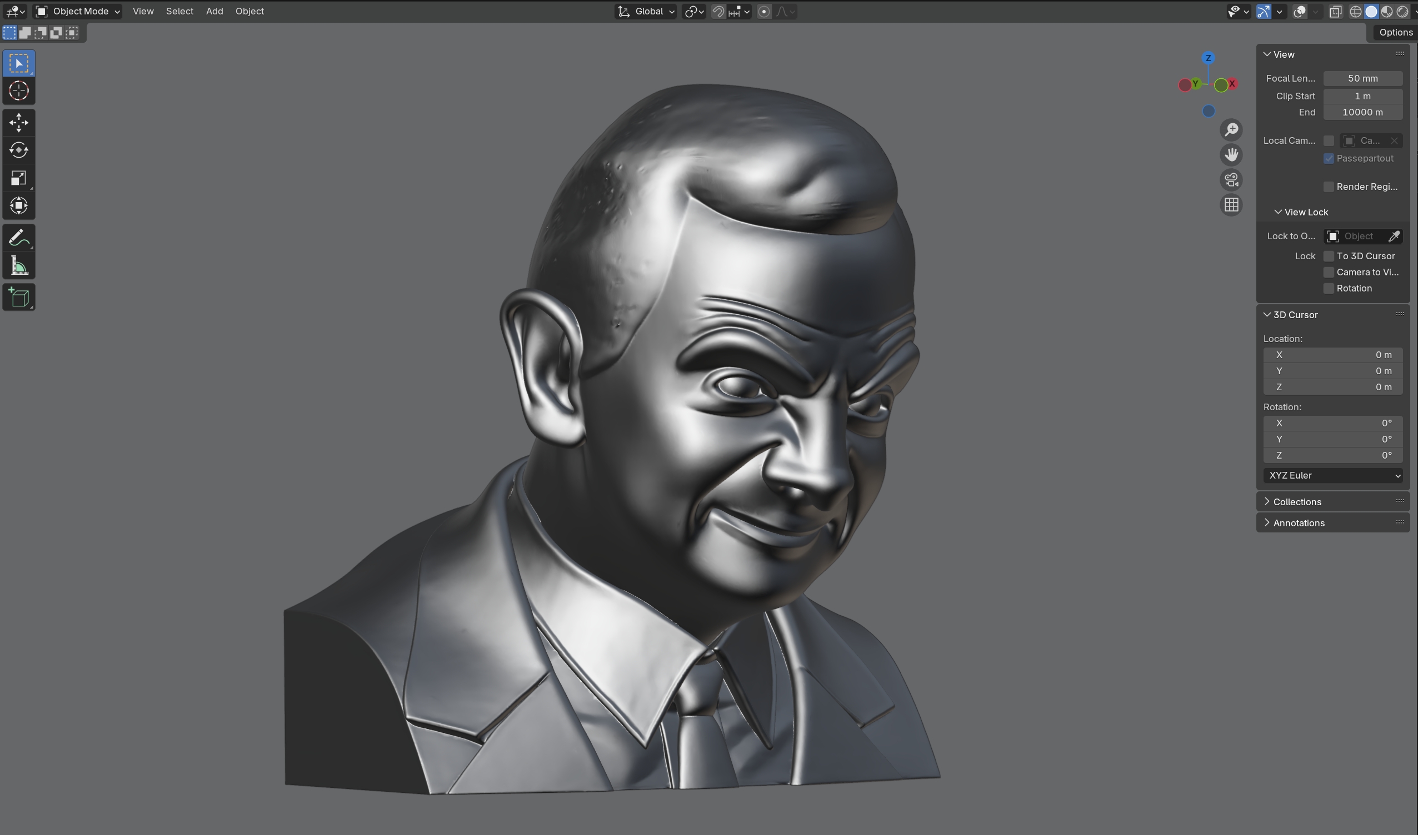Activate the Measure ruler tool
Image resolution: width=1418 pixels, height=835 pixels.
pos(18,266)
